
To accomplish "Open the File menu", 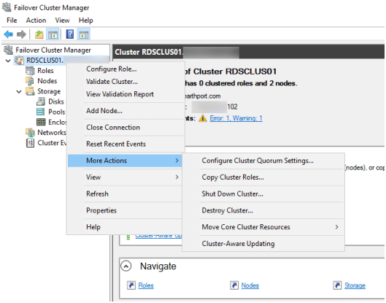I will coord(12,20).
